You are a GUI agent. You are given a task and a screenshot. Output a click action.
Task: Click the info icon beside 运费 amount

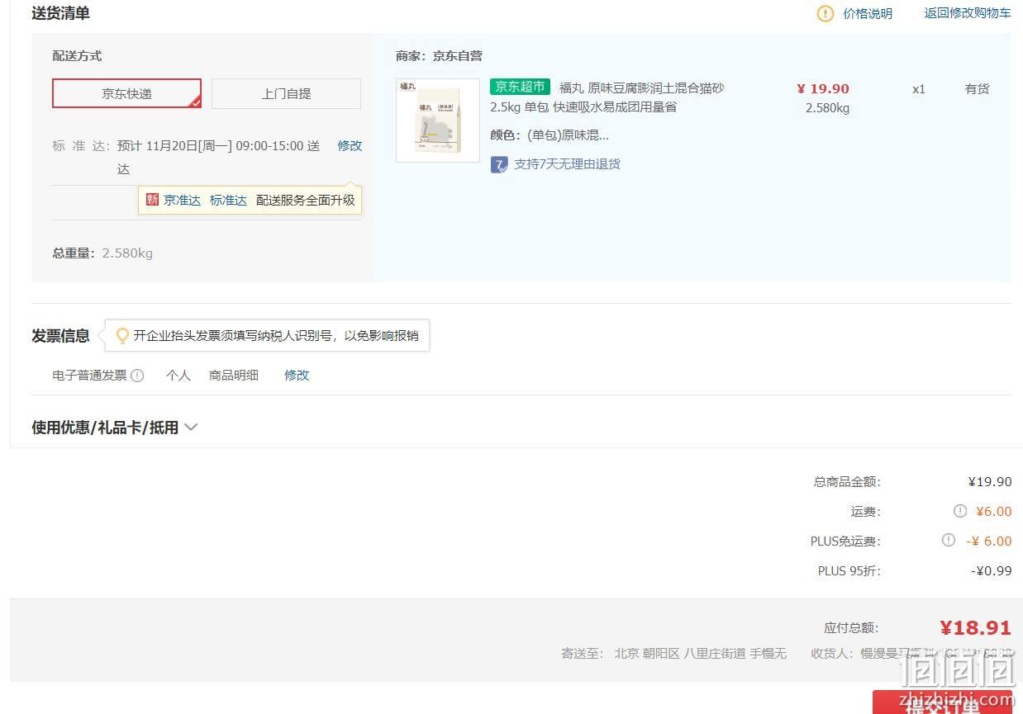[959, 511]
